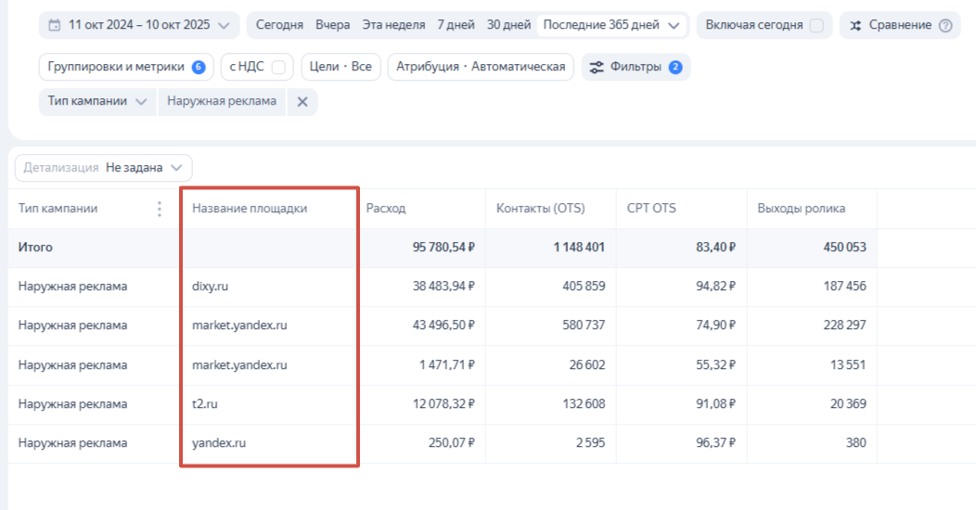Select the Сегодня period preset
The image size is (977, 510).
coord(279,25)
